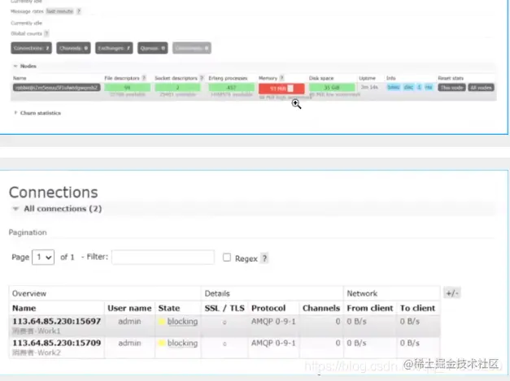Image resolution: width=510 pixels, height=381 pixels.
Task: Click blocking state of Work1 connection
Action: pos(182,322)
